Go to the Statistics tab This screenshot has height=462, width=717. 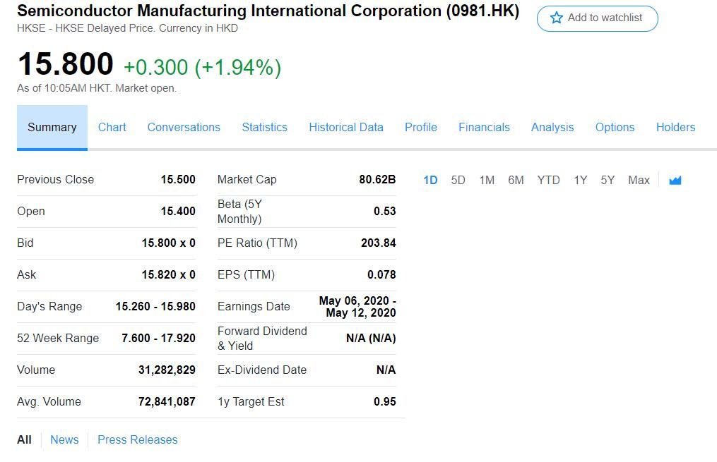point(264,128)
